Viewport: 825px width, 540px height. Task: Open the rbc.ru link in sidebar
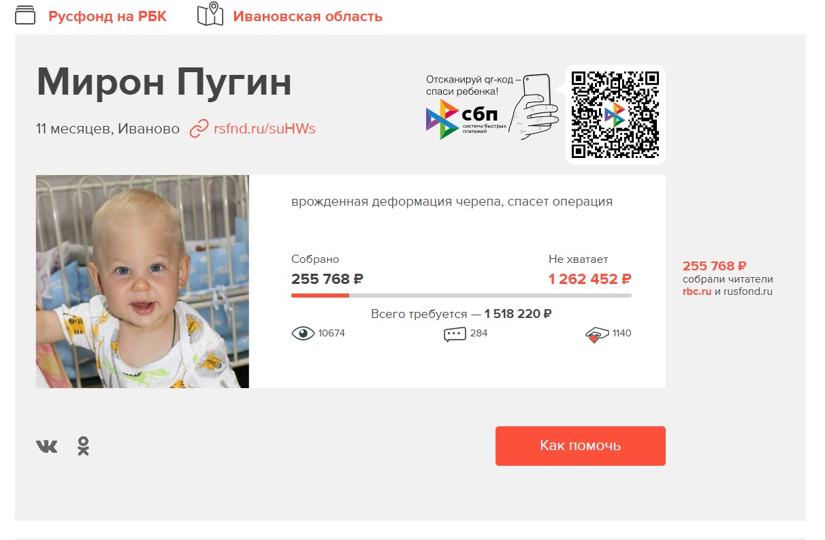[x=697, y=291]
